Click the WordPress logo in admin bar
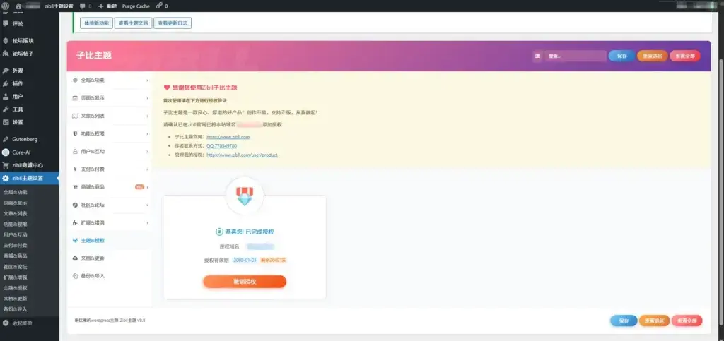The image size is (724, 341). pyautogui.click(x=6, y=6)
